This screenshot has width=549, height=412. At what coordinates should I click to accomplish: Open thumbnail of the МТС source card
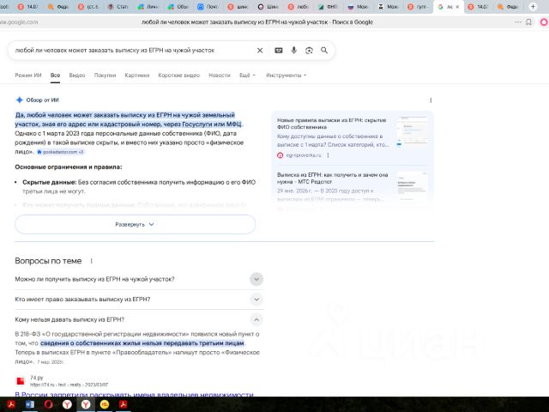[x=413, y=185]
